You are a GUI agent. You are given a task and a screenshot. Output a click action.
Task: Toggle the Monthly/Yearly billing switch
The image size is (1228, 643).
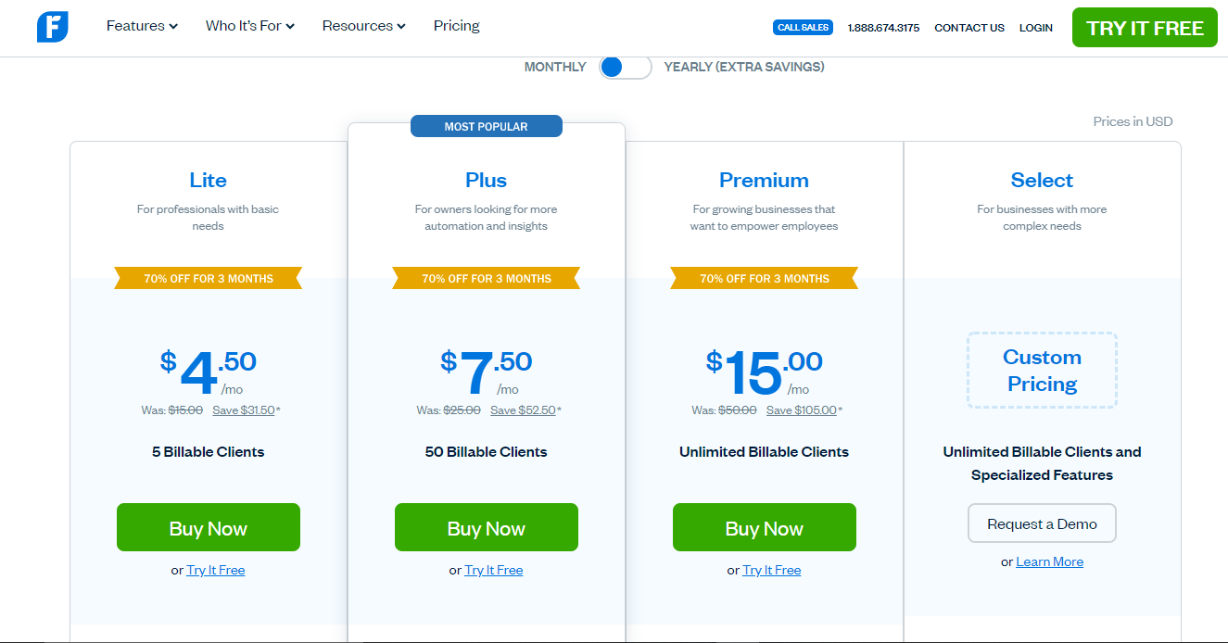(x=625, y=67)
